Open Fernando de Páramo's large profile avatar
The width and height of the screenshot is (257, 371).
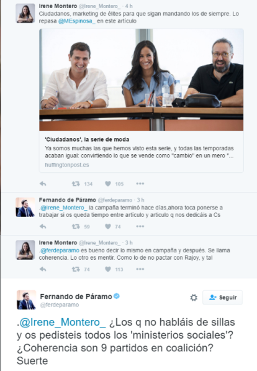coord(26,300)
